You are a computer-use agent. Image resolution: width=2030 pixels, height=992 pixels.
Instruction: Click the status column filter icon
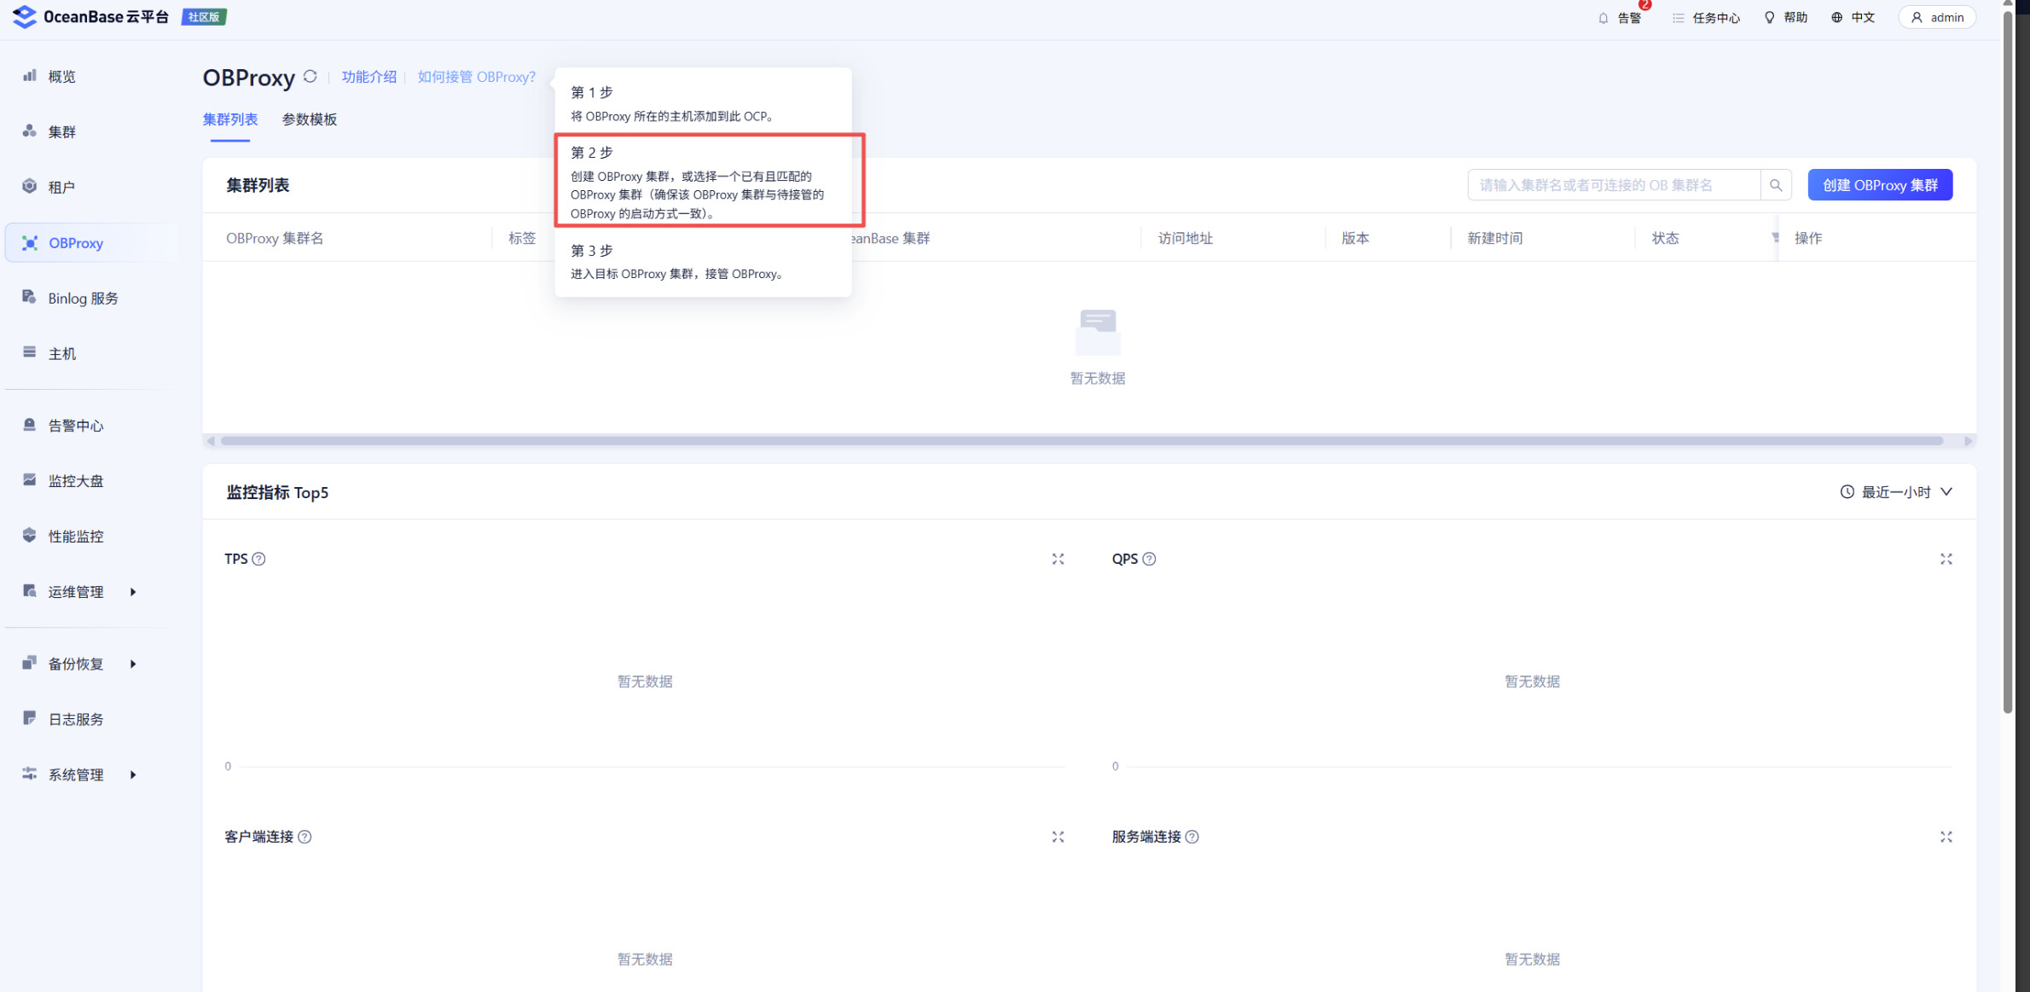[1775, 238]
